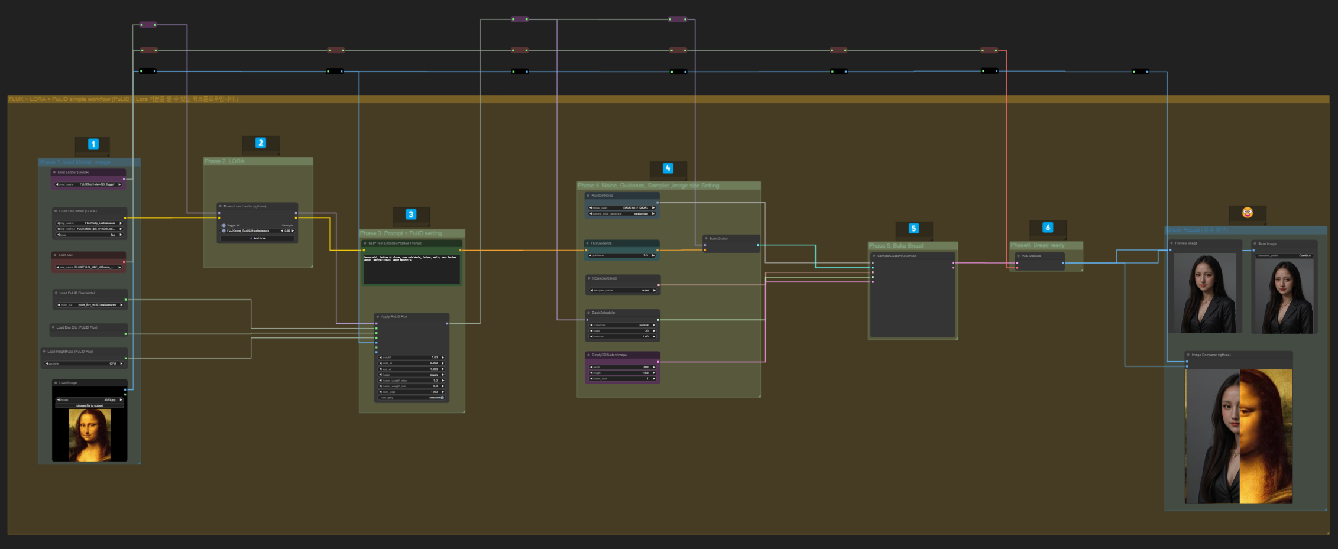Click the positive prompt text box
The width and height of the screenshot is (1338, 549).
(412, 269)
